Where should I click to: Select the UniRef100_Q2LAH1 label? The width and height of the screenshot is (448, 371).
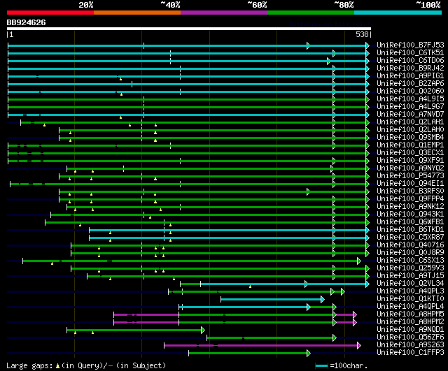point(410,122)
